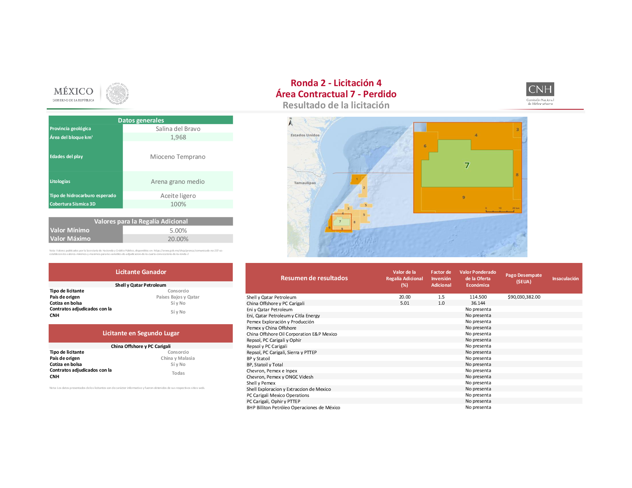Click label 'Cobertura Sísmica 3D'
The width and height of the screenshot is (632, 488).
(72, 204)
